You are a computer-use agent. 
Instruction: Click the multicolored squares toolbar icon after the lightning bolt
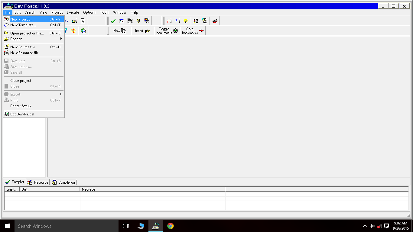[147, 21]
